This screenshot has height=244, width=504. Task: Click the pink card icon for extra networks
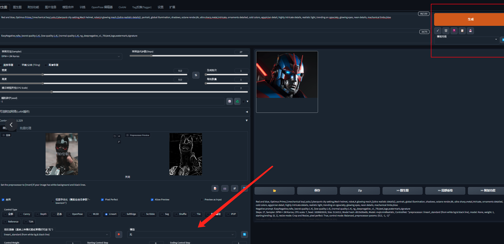(x=454, y=31)
